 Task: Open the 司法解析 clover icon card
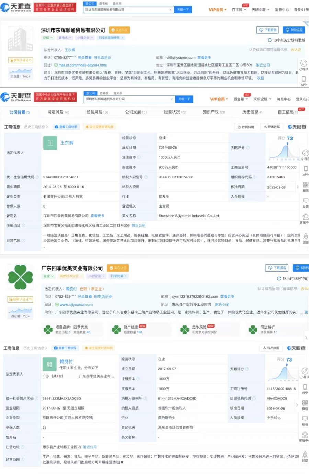(x=253, y=330)
